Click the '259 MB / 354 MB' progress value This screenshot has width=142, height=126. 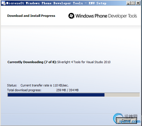point(67,90)
